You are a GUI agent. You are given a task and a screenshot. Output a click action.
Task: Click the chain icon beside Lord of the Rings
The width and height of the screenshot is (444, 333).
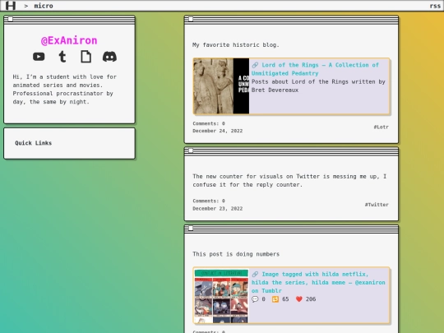[255, 65]
